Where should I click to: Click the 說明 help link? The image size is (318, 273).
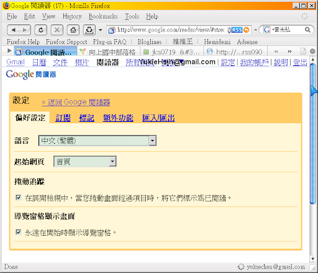(281, 62)
